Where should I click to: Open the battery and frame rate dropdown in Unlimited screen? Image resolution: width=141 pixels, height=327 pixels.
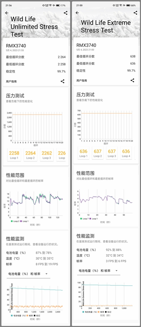(28, 274)
